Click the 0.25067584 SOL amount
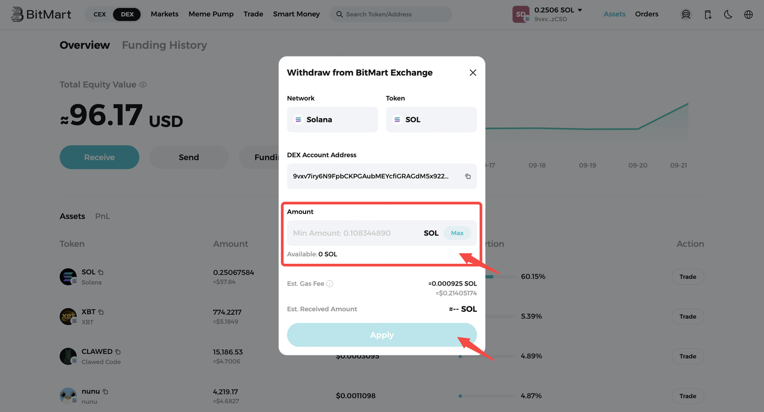764x412 pixels. click(x=233, y=272)
